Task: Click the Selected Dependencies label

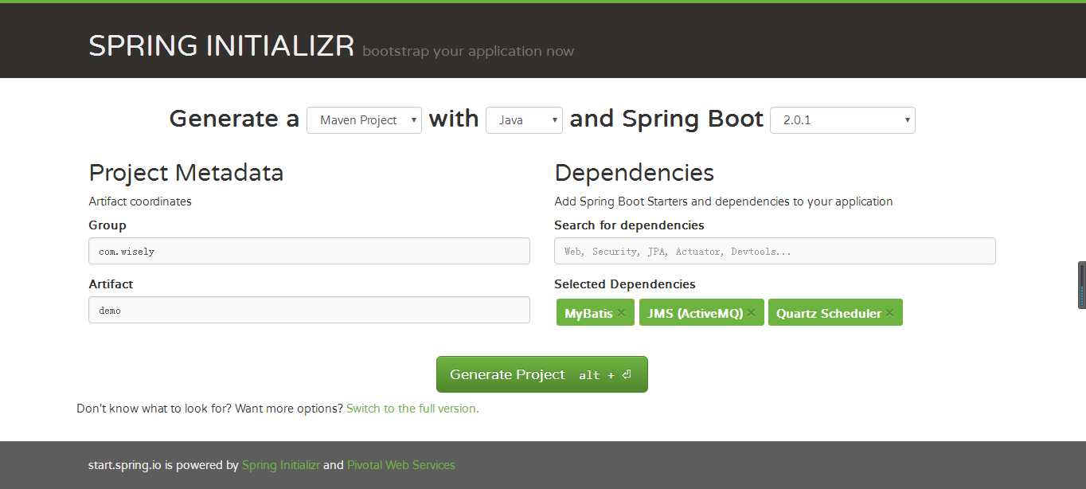Action: point(625,284)
